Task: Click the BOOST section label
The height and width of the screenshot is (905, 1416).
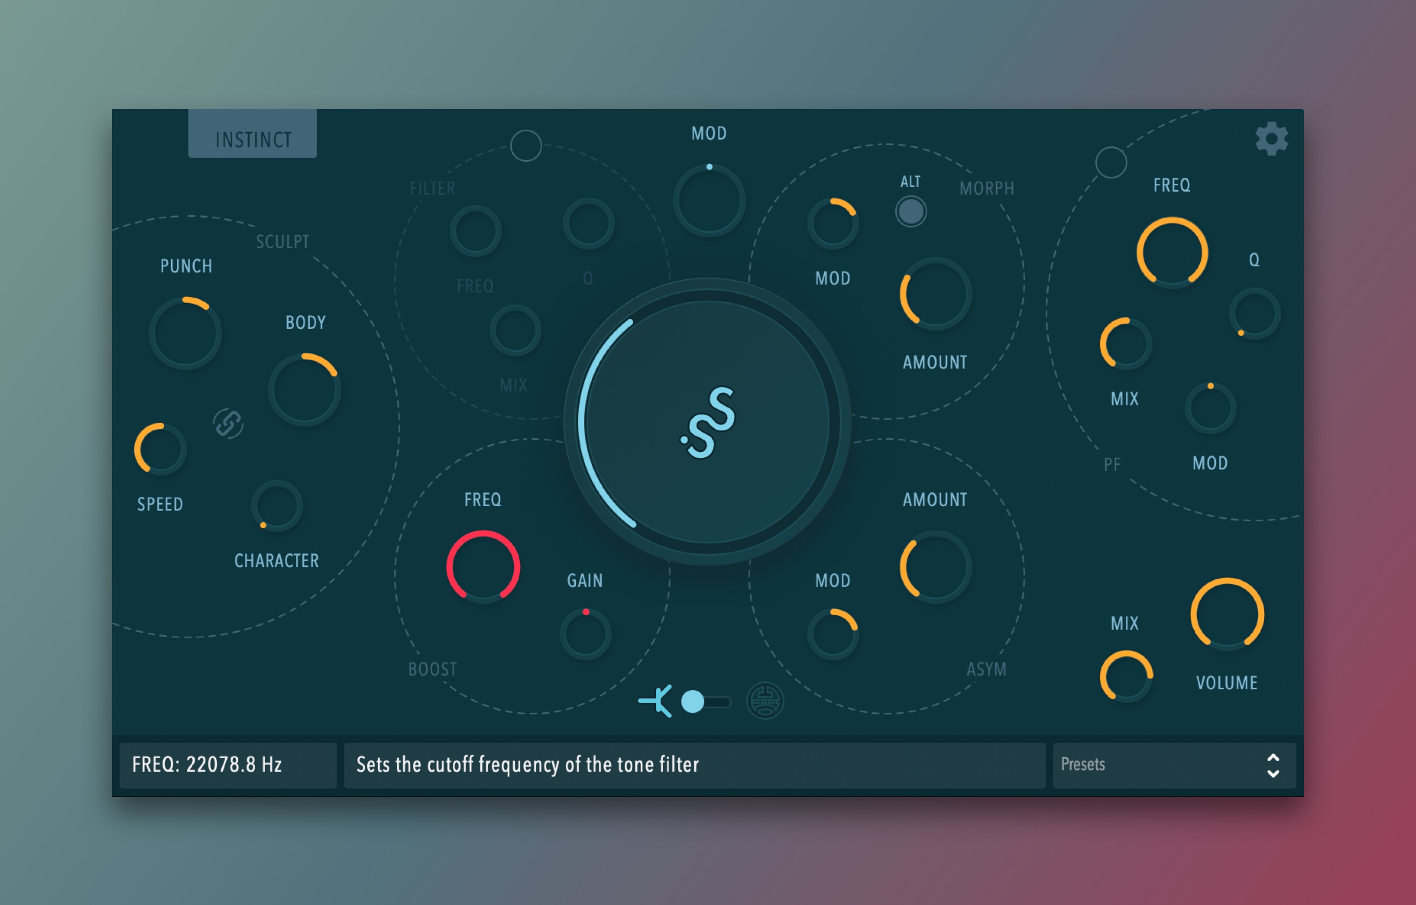Action: tap(433, 669)
